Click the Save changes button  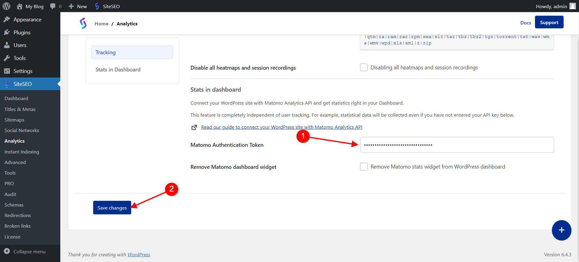pos(112,208)
